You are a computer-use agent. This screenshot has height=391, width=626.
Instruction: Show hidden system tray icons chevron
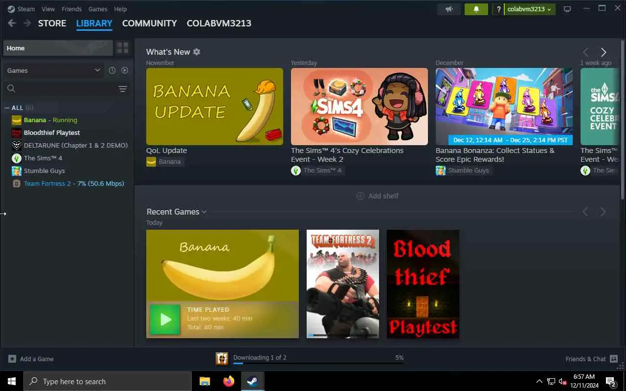[x=539, y=381]
